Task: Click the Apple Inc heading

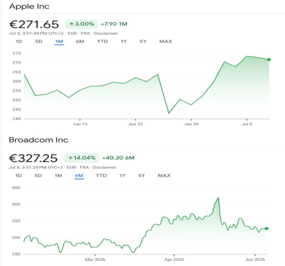Action: point(29,6)
